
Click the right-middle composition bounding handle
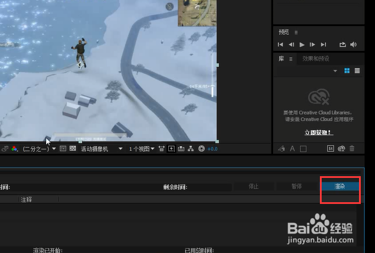click(217, 65)
